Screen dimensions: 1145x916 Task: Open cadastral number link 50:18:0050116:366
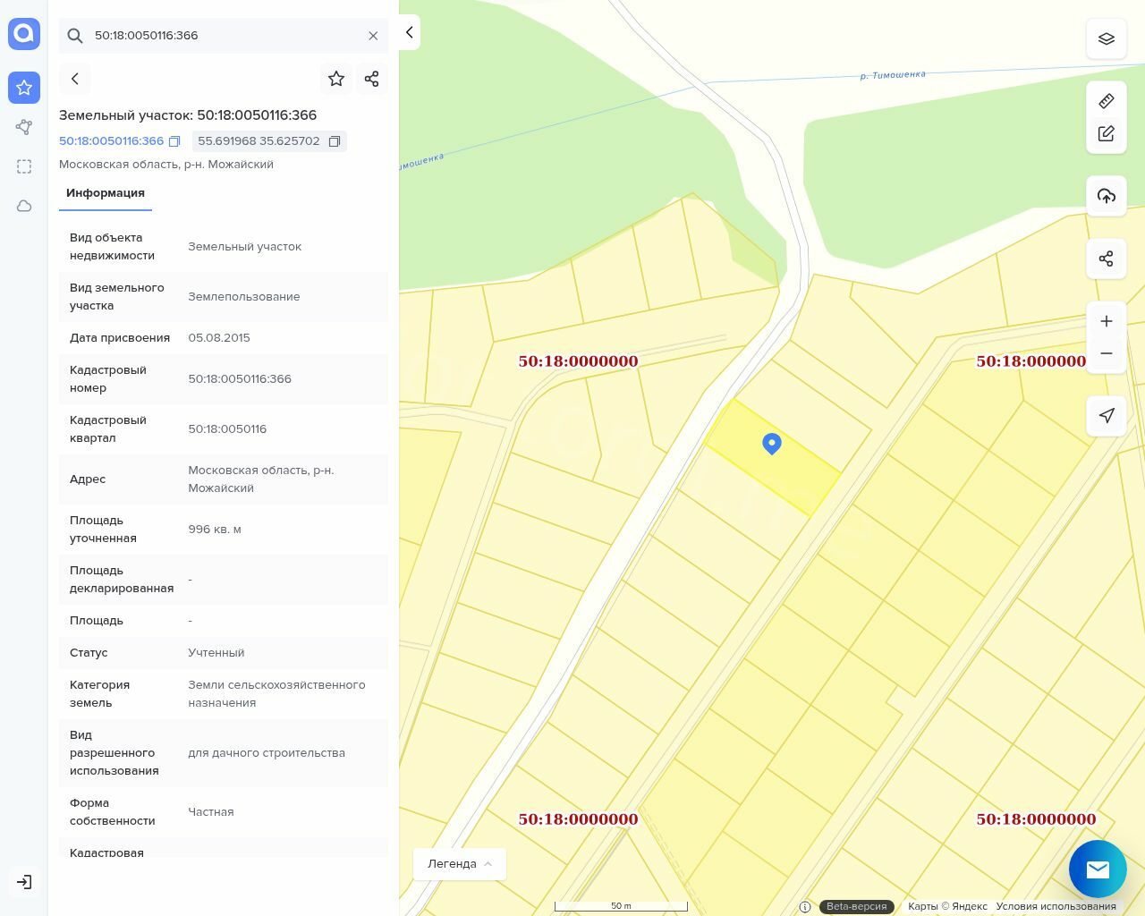(111, 141)
